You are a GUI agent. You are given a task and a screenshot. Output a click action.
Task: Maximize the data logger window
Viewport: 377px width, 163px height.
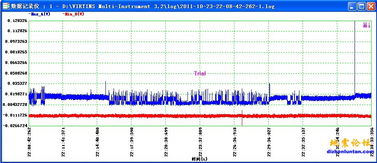coord(361,6)
